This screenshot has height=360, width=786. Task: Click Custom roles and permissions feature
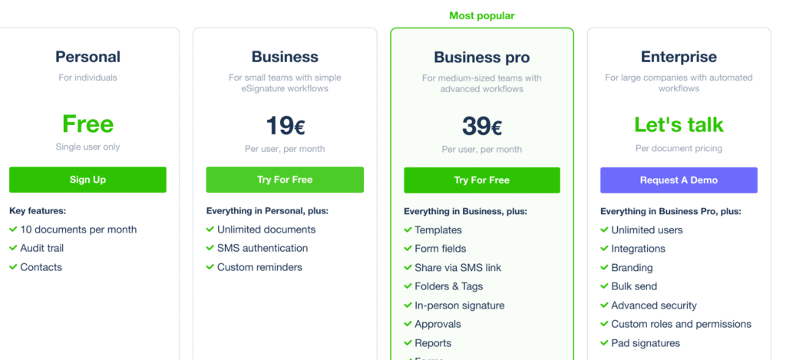pyautogui.click(x=682, y=324)
